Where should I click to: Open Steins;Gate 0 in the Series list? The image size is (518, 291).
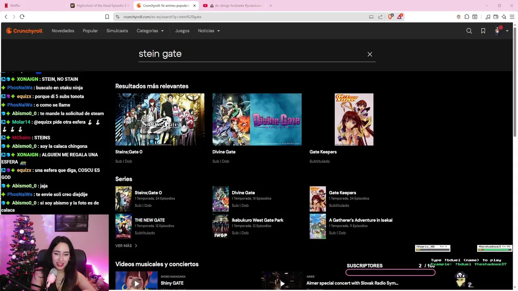(x=148, y=193)
